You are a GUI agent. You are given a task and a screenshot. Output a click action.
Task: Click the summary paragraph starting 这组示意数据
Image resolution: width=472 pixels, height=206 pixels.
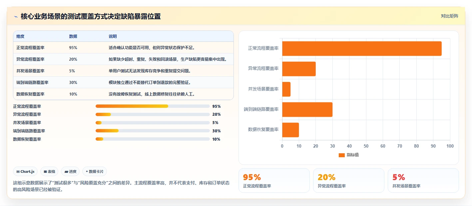[x=121, y=186]
